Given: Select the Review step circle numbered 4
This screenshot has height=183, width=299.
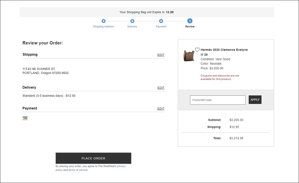Looking at the screenshot, I should (190, 21).
